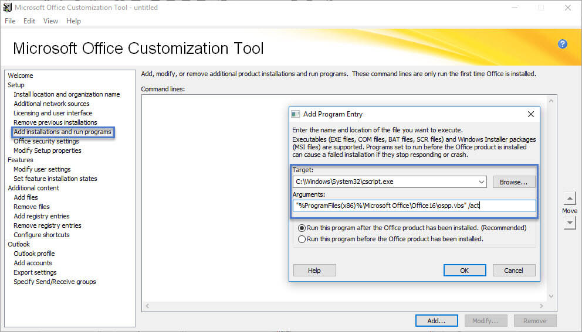Close the Add Program Entry dialog
This screenshot has height=332, width=582.
click(531, 114)
